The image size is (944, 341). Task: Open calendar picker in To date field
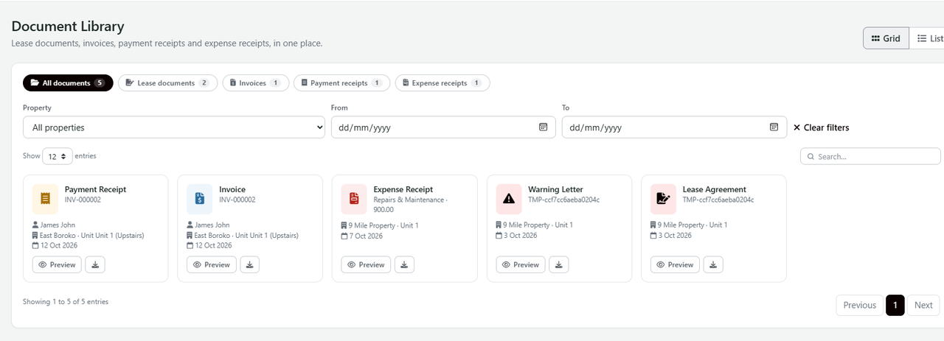point(774,127)
